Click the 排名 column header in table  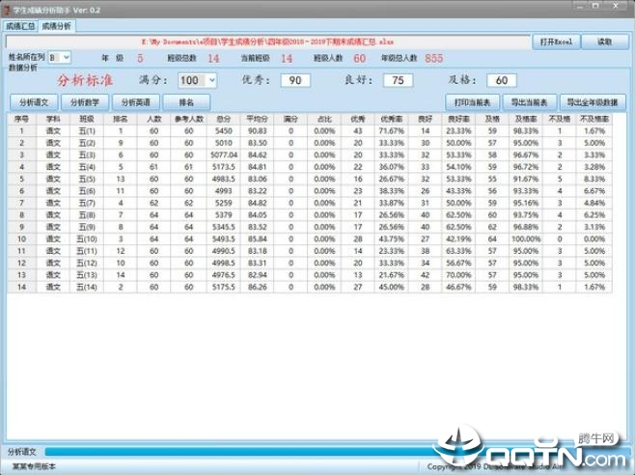pos(121,119)
